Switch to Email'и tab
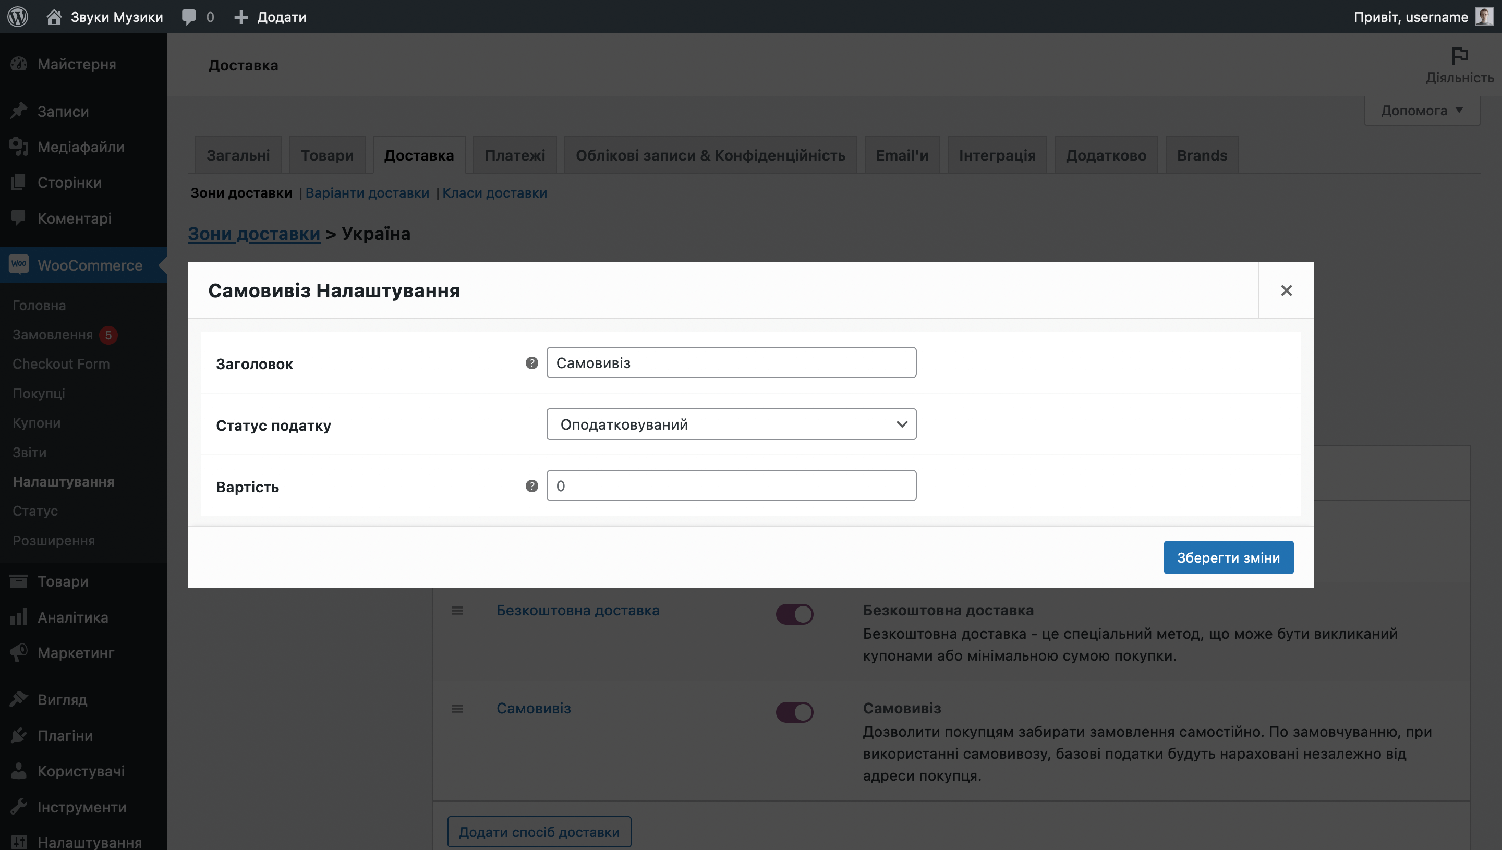1502x850 pixels. click(x=902, y=155)
